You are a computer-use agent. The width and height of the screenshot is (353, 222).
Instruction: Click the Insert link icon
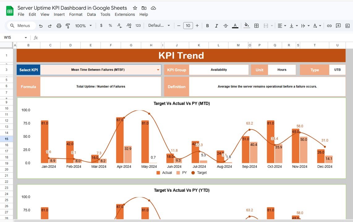point(329,26)
